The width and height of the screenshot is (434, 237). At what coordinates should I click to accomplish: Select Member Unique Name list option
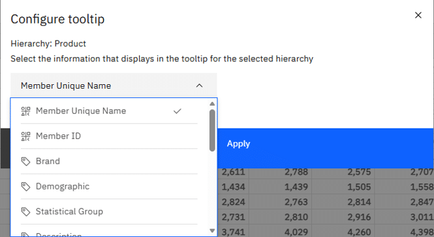point(109,111)
